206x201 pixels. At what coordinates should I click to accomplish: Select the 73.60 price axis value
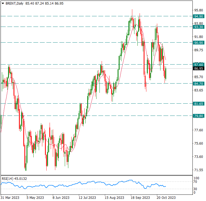click(x=199, y=157)
